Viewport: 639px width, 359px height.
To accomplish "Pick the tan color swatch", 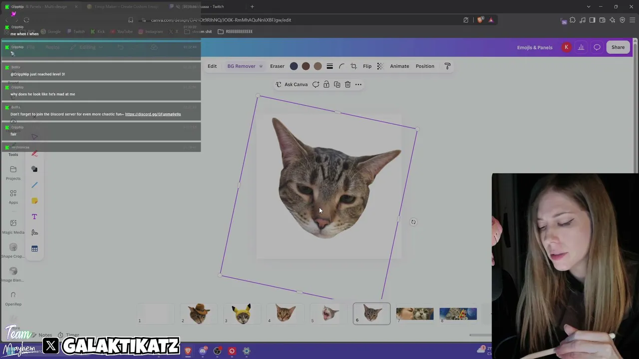I will pos(318,66).
